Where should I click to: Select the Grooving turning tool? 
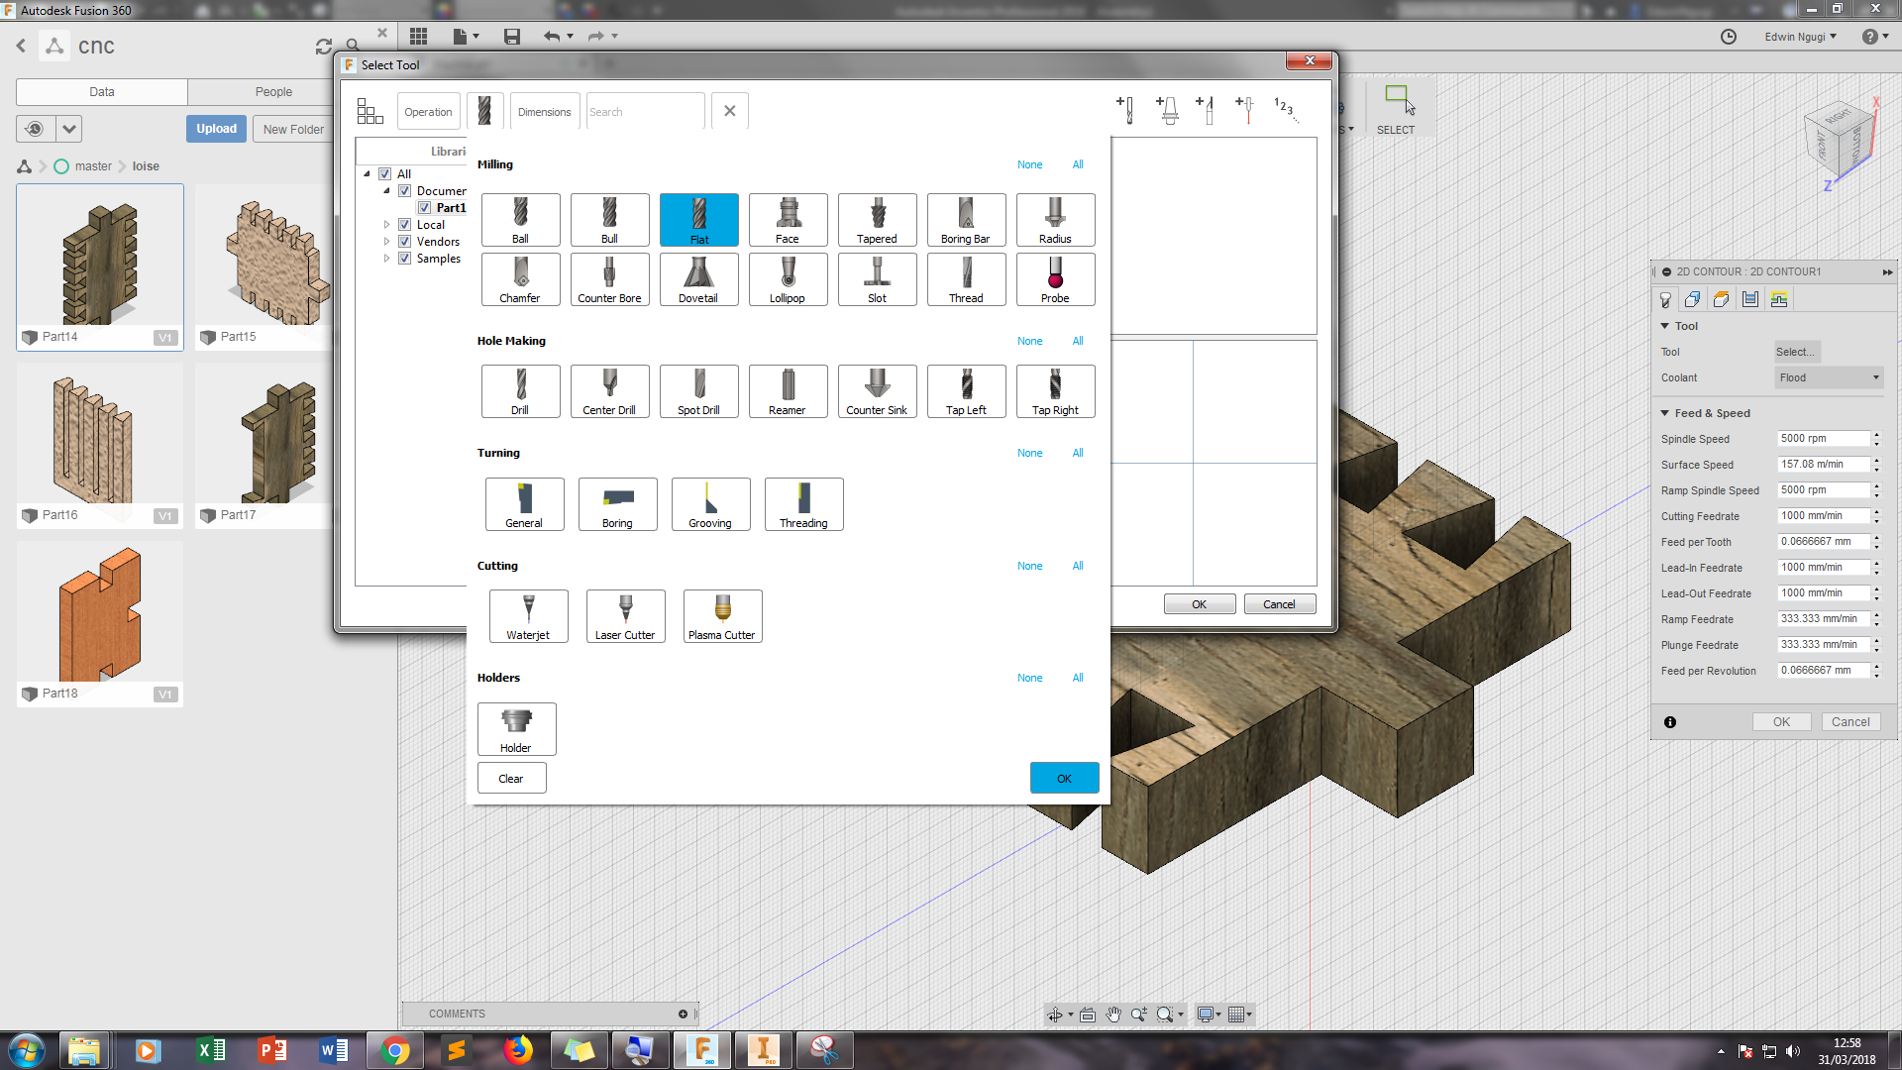tap(710, 504)
